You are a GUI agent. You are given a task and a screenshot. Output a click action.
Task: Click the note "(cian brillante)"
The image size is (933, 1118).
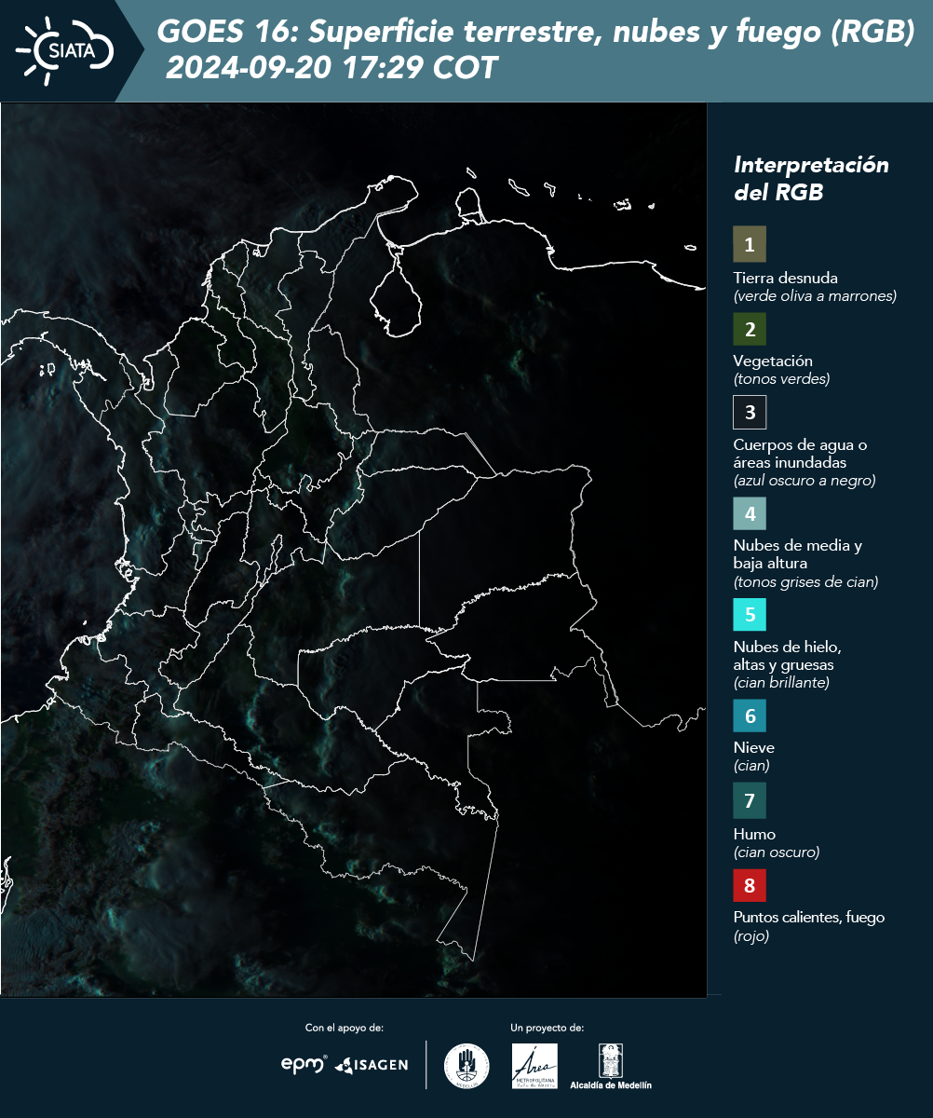click(x=781, y=683)
